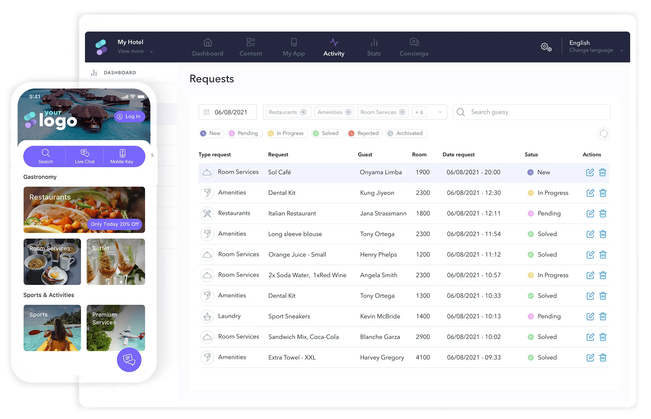Remove the Restaurants filter chip
Image resolution: width=651 pixels, height=419 pixels.
[x=303, y=112]
